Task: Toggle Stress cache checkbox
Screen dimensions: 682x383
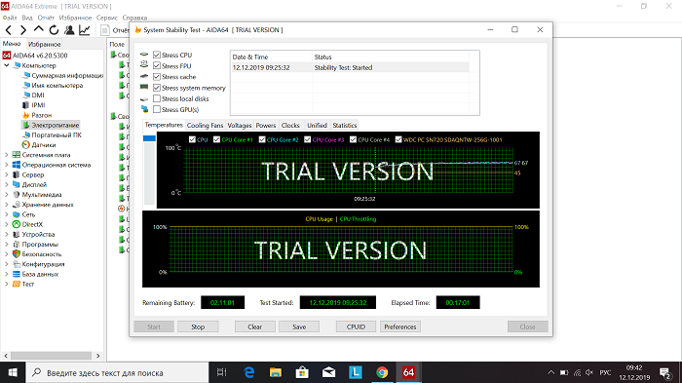Action: (x=157, y=77)
